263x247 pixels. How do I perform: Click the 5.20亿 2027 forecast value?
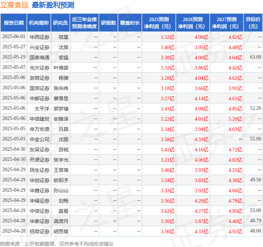(235, 119)
